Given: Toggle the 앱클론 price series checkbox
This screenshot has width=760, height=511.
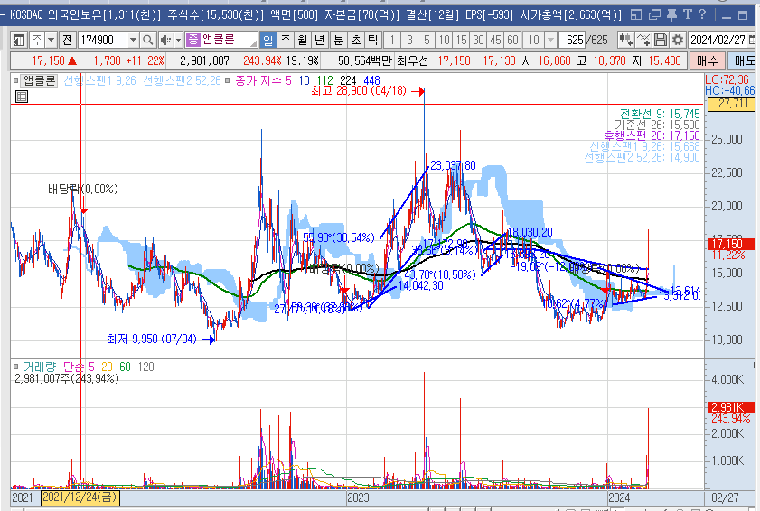Looking at the screenshot, I should tap(16, 80).
